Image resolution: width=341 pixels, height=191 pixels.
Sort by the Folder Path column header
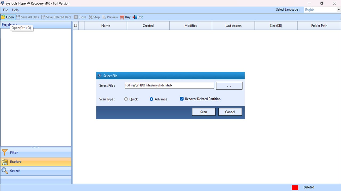(319, 26)
